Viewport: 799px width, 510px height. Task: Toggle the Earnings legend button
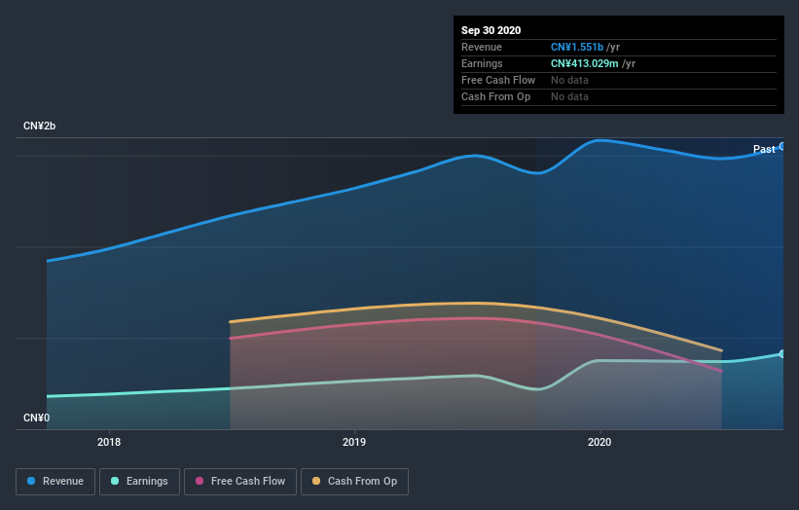pos(139,482)
